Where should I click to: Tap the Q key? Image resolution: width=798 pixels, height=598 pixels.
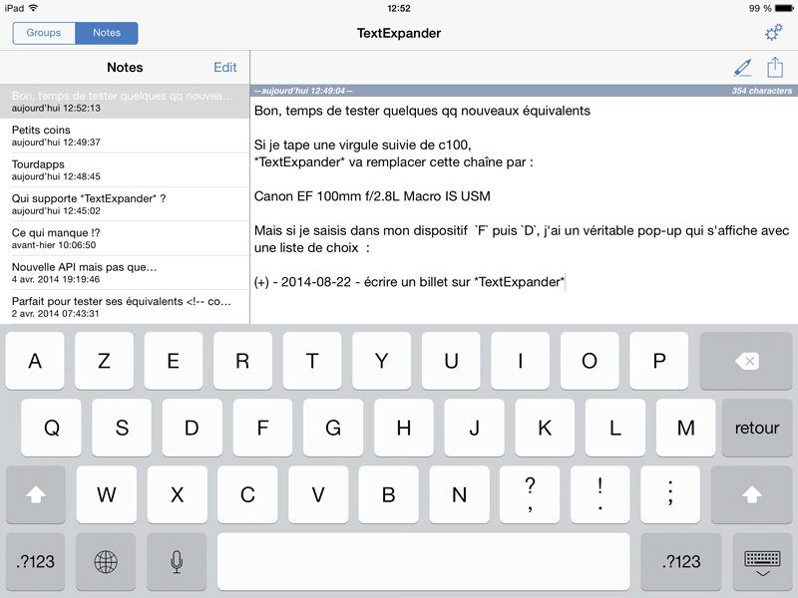coord(51,428)
